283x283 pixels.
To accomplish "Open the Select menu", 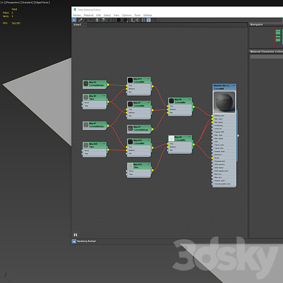I will tap(107, 15).
